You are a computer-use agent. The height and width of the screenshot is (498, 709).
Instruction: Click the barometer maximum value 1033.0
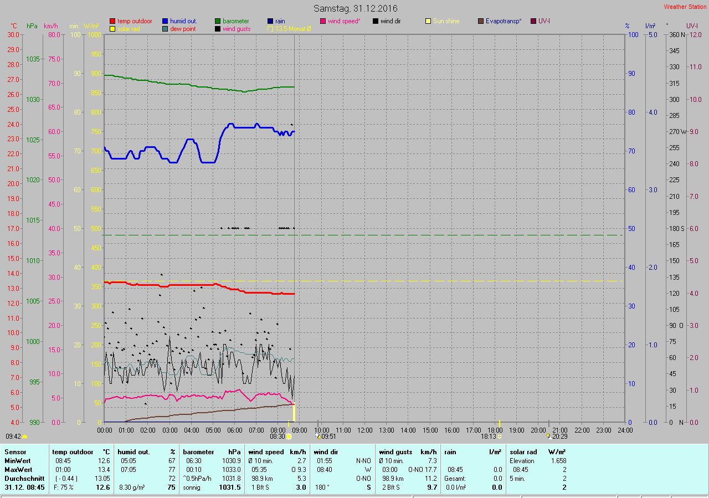[232, 470]
